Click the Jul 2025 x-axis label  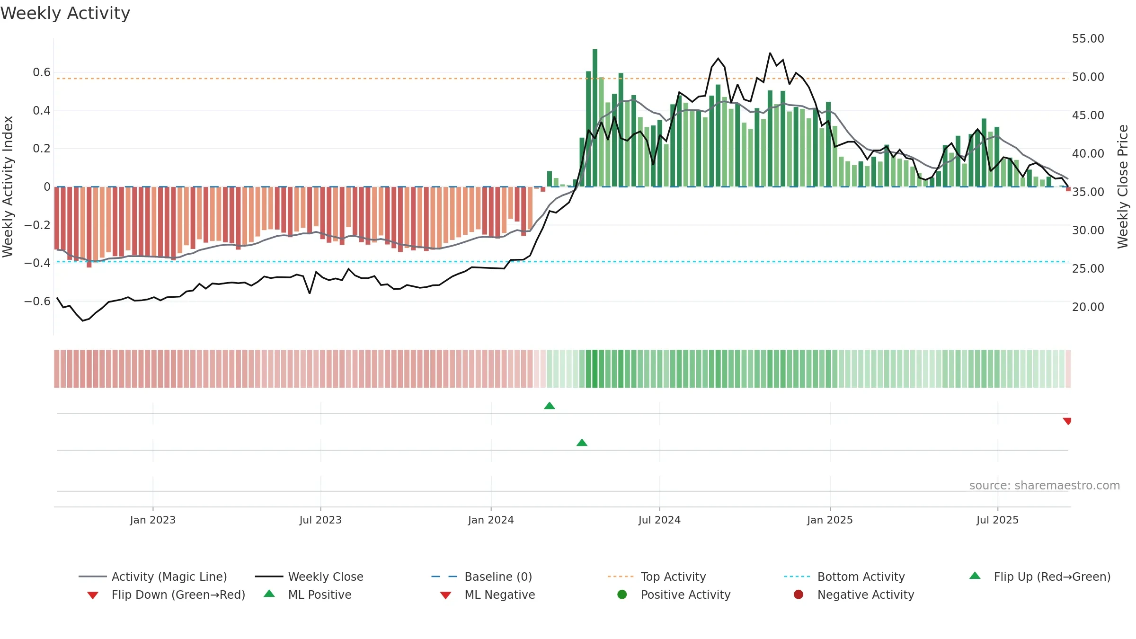coord(997,520)
